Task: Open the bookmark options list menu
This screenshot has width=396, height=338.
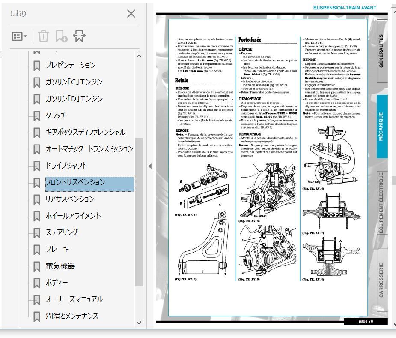Action: click(x=19, y=36)
